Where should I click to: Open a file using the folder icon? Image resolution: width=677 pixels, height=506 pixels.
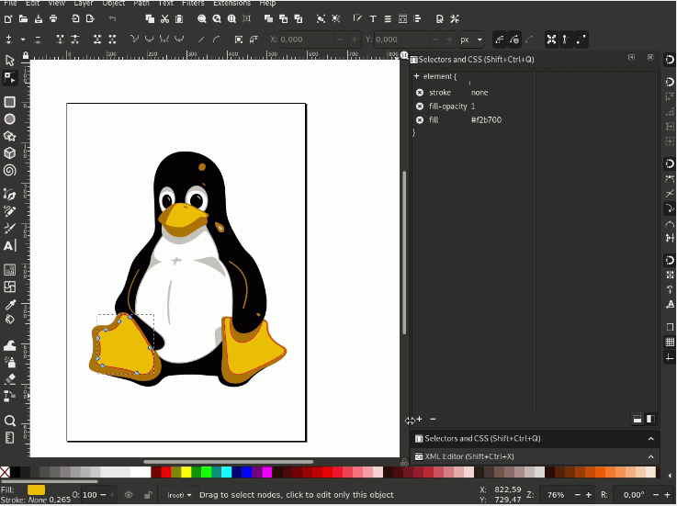(x=23, y=18)
